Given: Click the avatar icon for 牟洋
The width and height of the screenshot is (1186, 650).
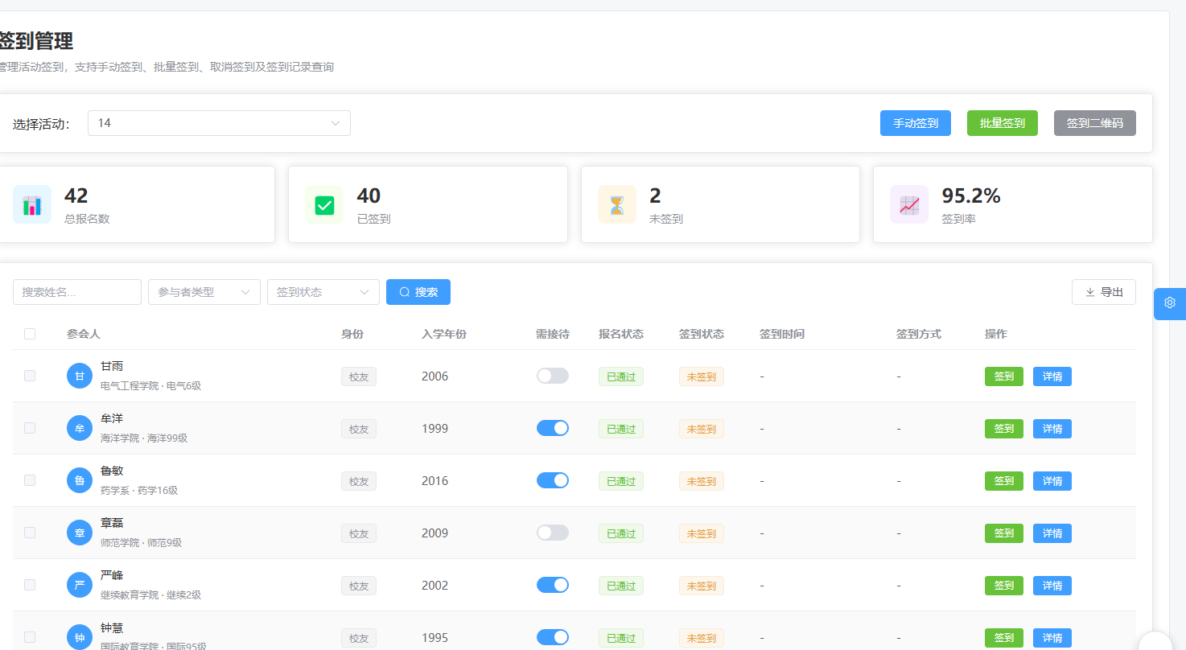Looking at the screenshot, I should pyautogui.click(x=80, y=428).
